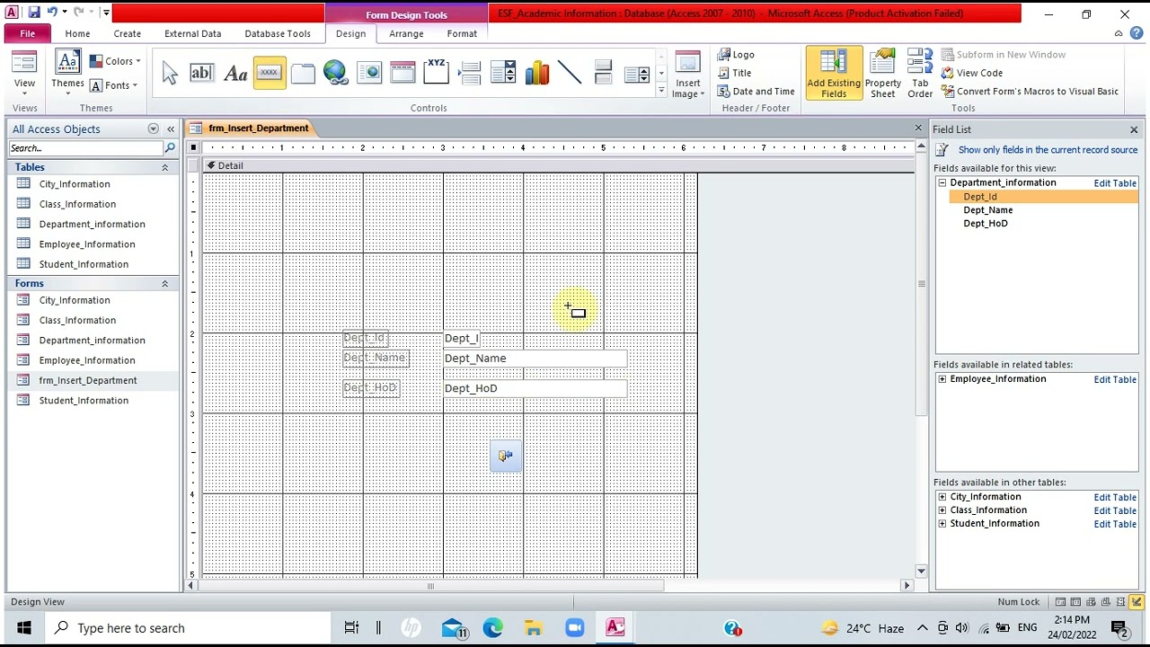Expand Student_Information in other tables
This screenshot has height=647, width=1150.
942,524
